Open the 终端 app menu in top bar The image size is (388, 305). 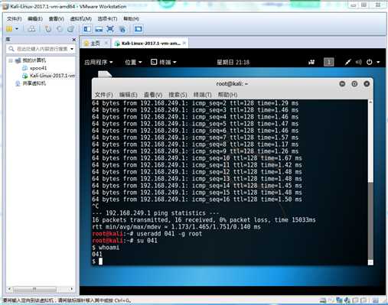pos(164,62)
